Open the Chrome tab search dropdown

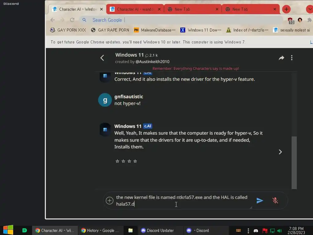[309, 9]
